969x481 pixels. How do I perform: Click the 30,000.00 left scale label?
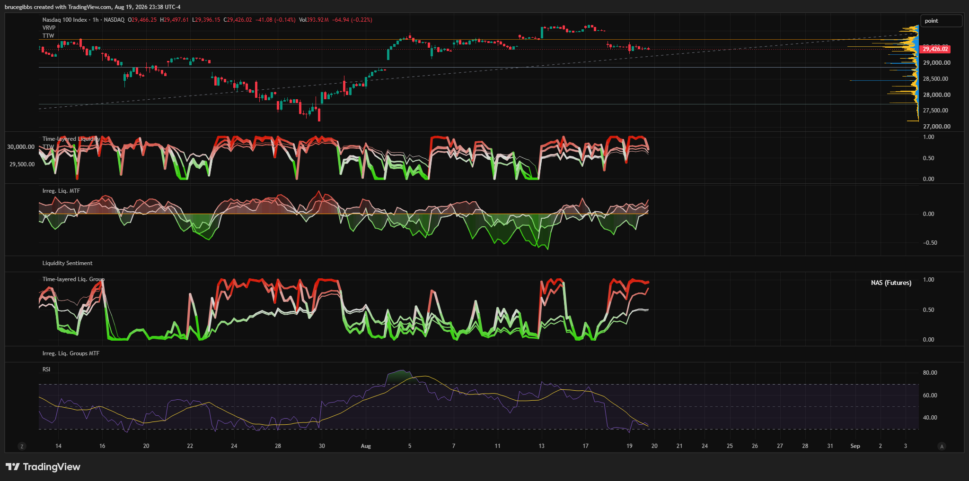point(21,147)
